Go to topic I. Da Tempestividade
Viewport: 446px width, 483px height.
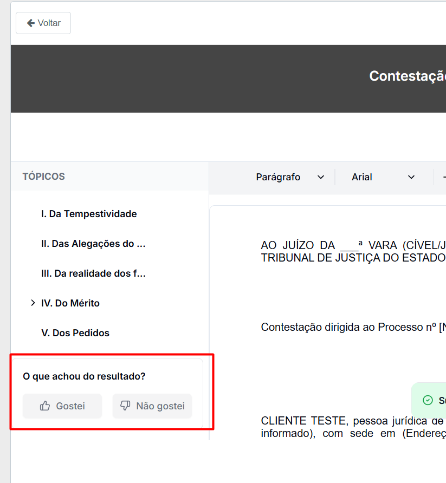pyautogui.click(x=89, y=214)
